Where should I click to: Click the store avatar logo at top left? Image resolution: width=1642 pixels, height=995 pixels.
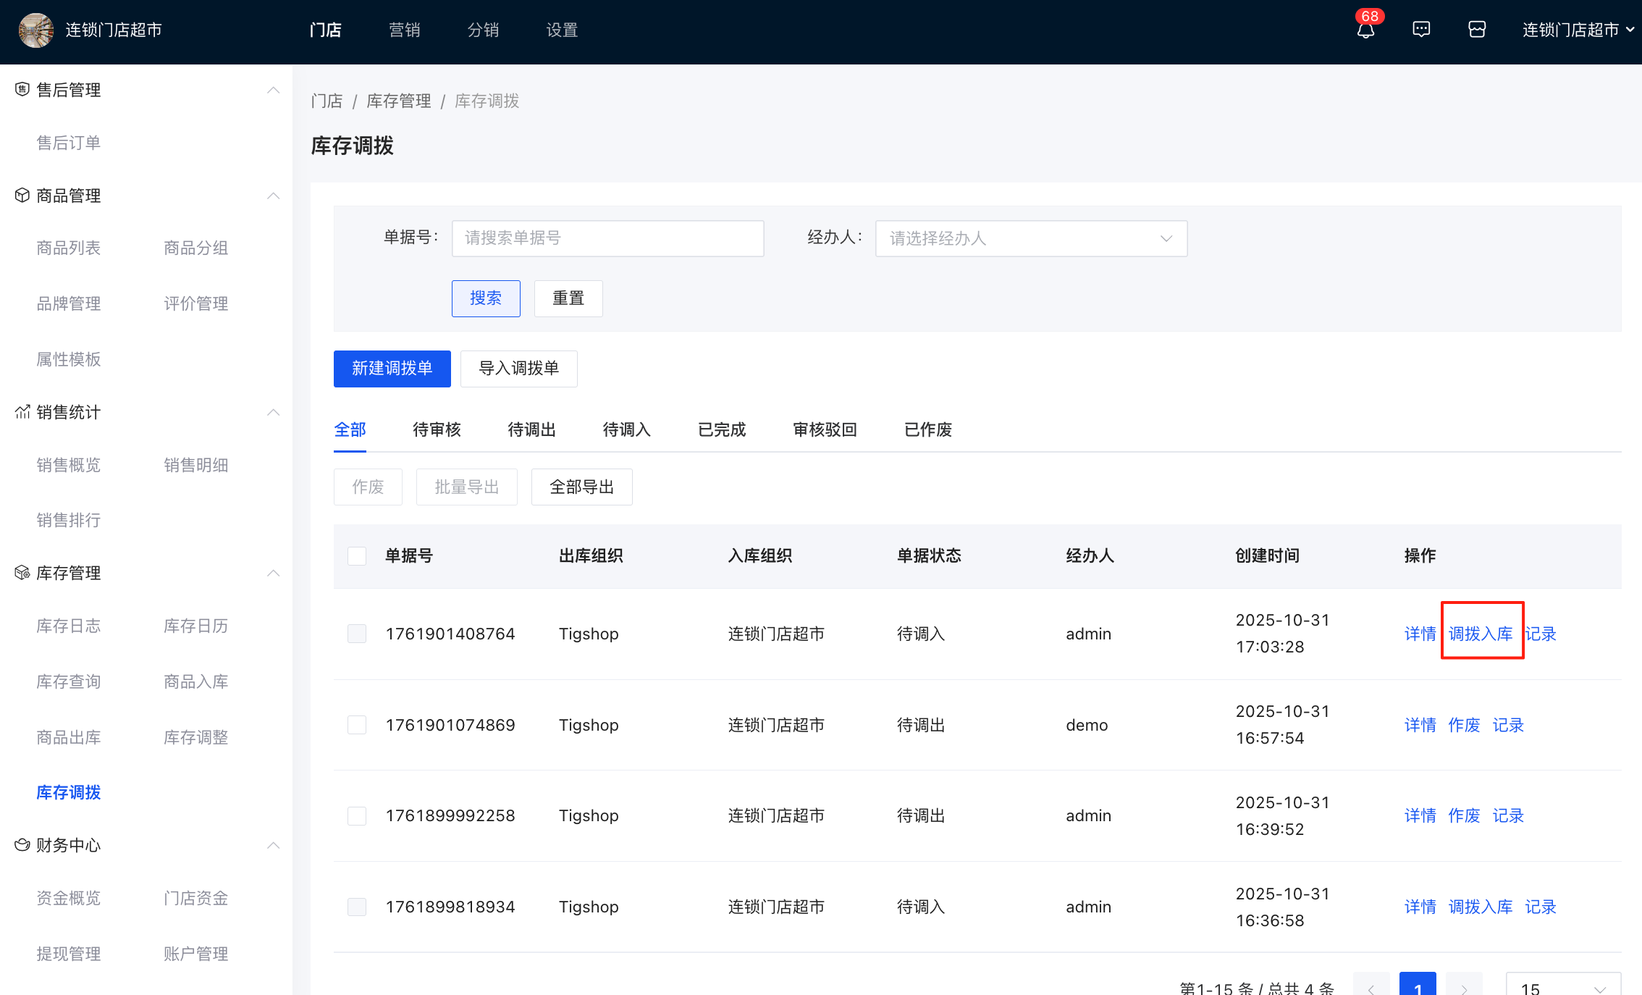pos(35,30)
